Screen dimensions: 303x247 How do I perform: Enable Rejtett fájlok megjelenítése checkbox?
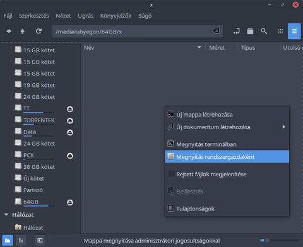click(x=171, y=174)
